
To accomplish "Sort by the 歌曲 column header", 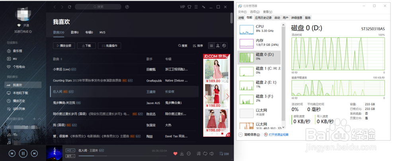I will (57, 59).
